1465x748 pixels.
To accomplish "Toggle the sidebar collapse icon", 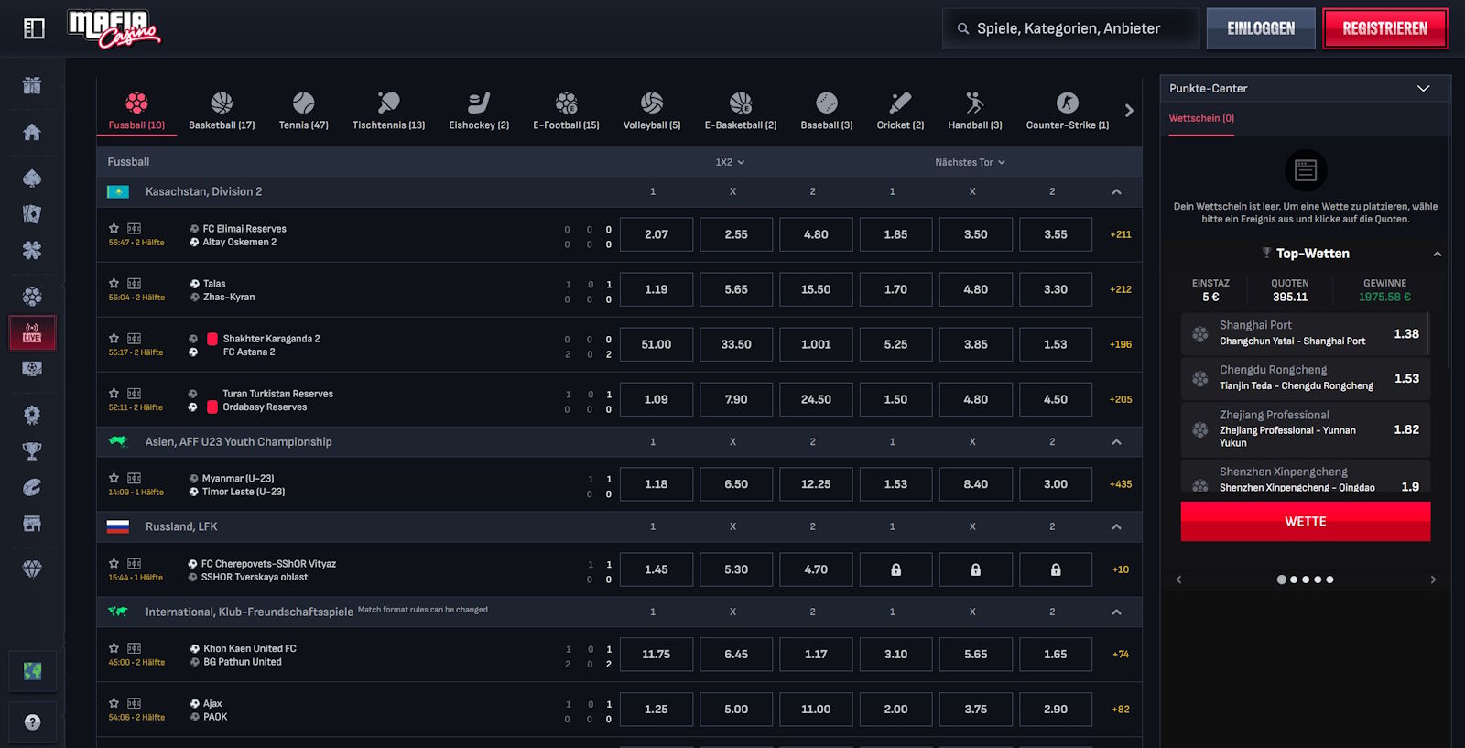I will [x=34, y=28].
